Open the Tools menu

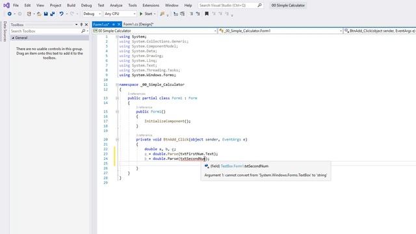click(x=133, y=5)
